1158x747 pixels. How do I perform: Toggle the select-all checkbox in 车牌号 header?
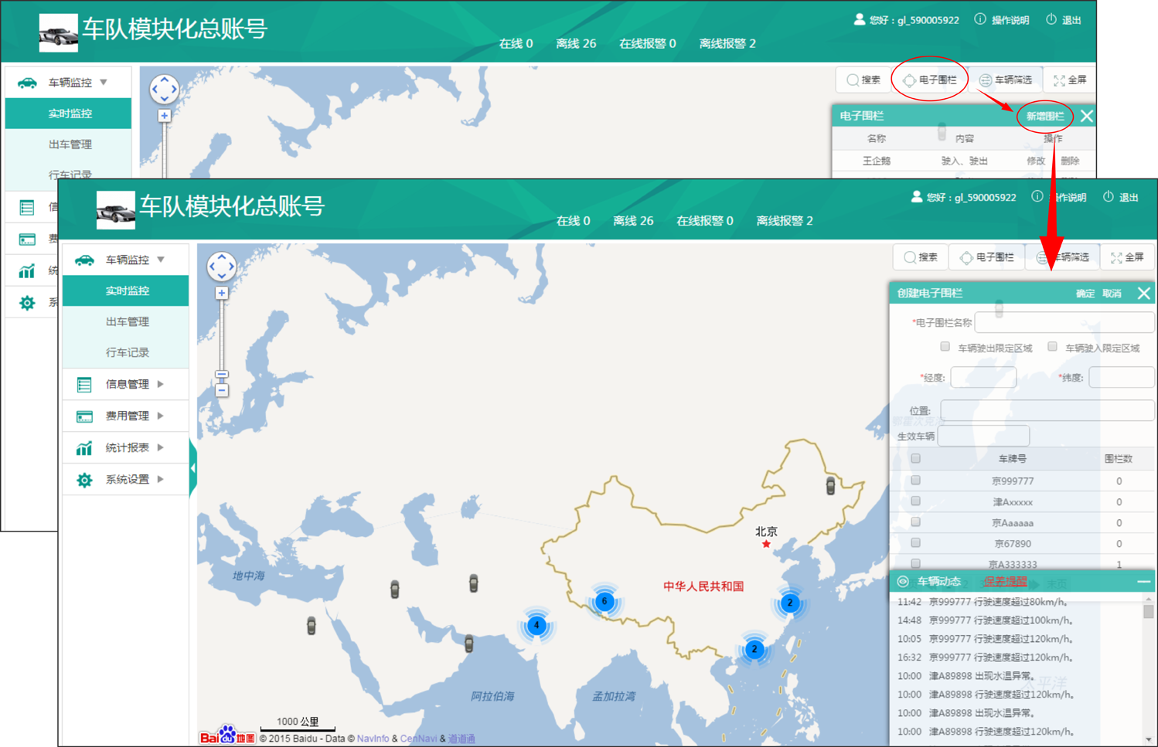[x=915, y=458]
